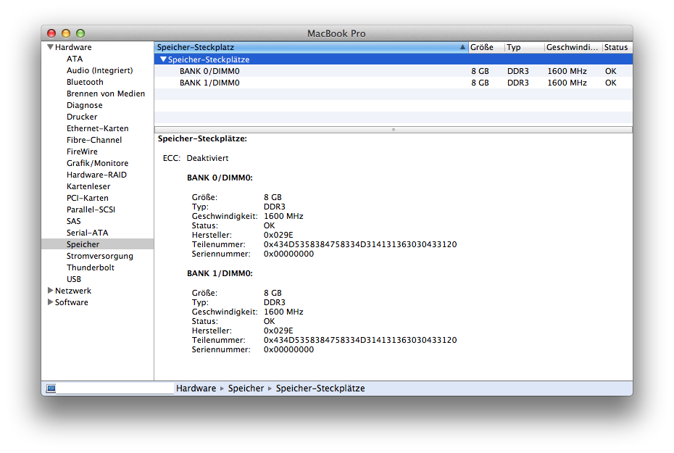Select Fibre-Channel entry
Image resolution: width=674 pixels, height=453 pixels.
pos(94,140)
